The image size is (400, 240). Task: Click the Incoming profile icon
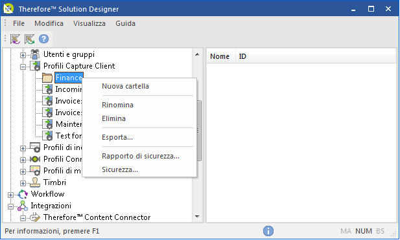click(x=47, y=89)
